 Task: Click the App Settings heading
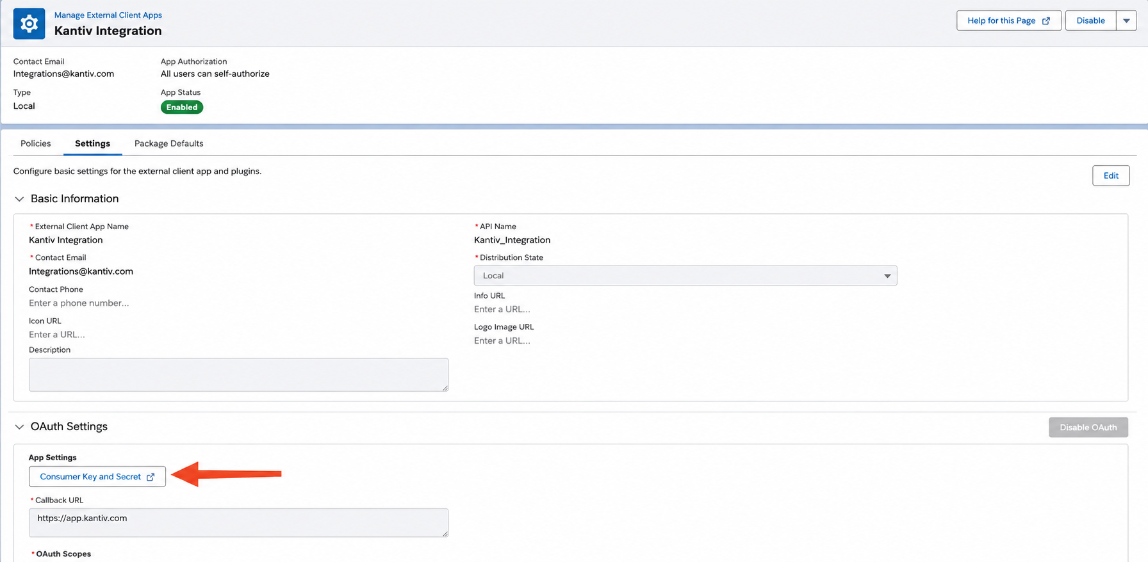pyautogui.click(x=53, y=458)
